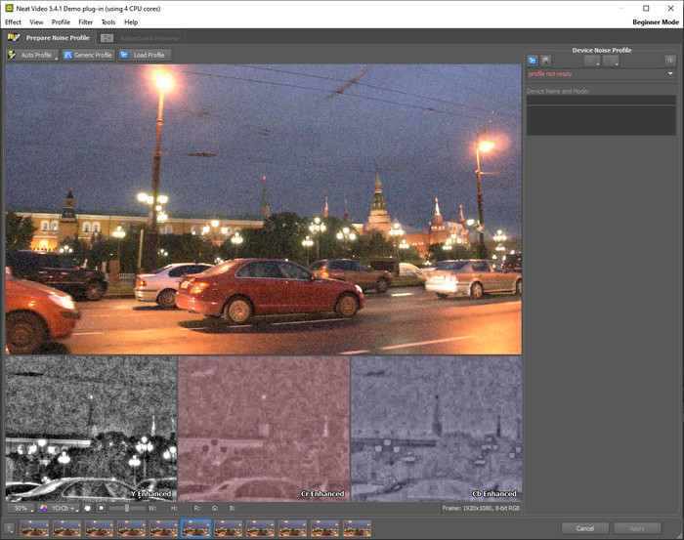684x540 pixels.
Task: Apply a Generic Profile
Action: [88, 55]
